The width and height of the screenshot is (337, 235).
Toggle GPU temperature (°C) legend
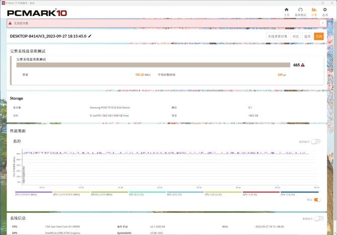[x=185, y=194]
